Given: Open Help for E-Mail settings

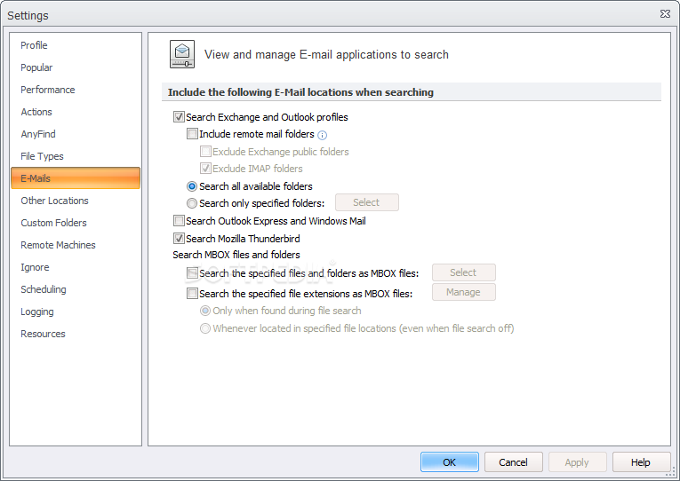Looking at the screenshot, I should pos(641,462).
